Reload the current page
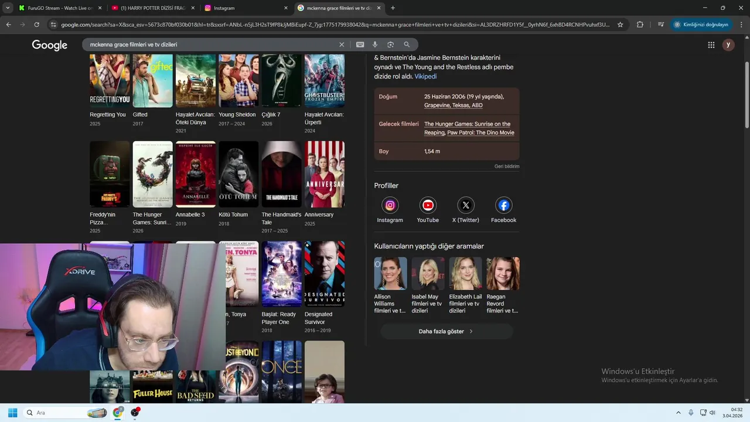The image size is (750, 422). click(x=36, y=25)
